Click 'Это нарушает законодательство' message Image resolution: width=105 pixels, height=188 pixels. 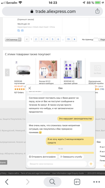[76, 118]
